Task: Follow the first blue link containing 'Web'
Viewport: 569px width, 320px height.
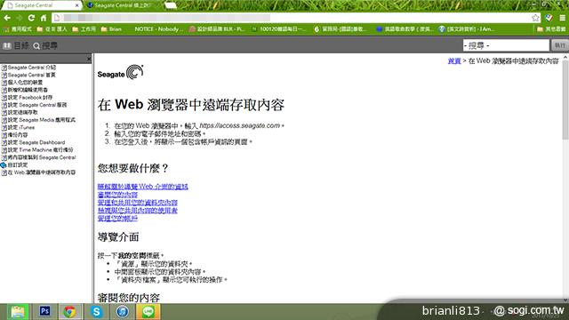Action: pos(142,187)
